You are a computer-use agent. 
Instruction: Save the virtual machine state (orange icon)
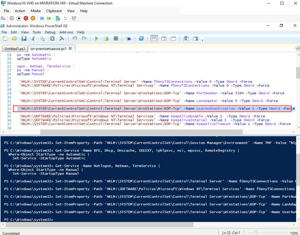(x=33, y=18)
